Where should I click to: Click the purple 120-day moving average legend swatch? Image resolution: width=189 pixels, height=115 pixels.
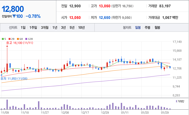point(26,39)
